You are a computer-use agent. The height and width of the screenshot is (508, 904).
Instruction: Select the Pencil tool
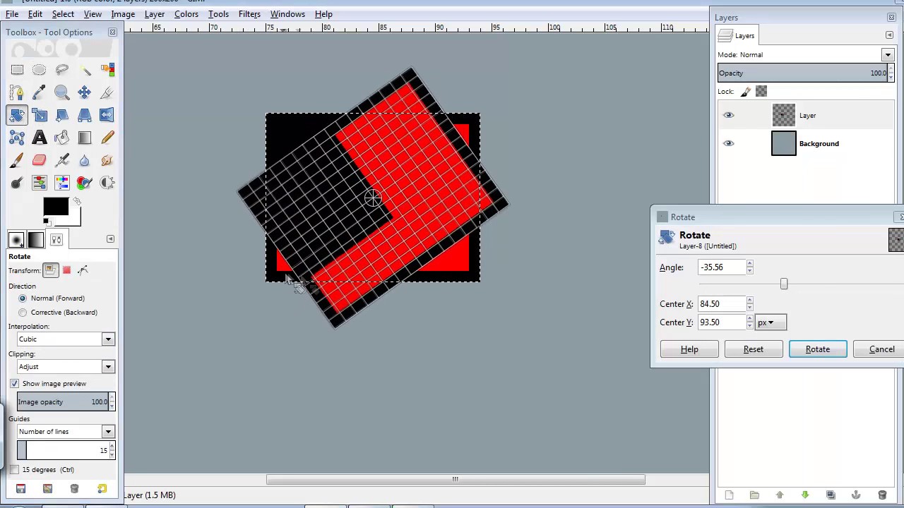pos(107,138)
